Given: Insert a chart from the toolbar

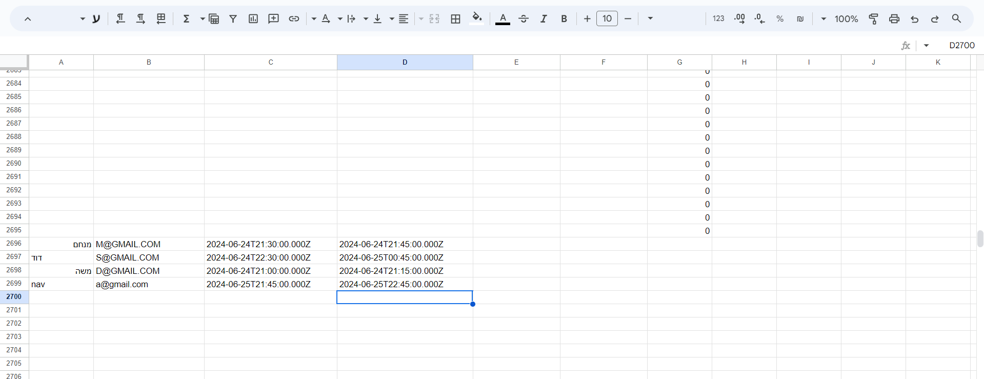Looking at the screenshot, I should [x=253, y=18].
